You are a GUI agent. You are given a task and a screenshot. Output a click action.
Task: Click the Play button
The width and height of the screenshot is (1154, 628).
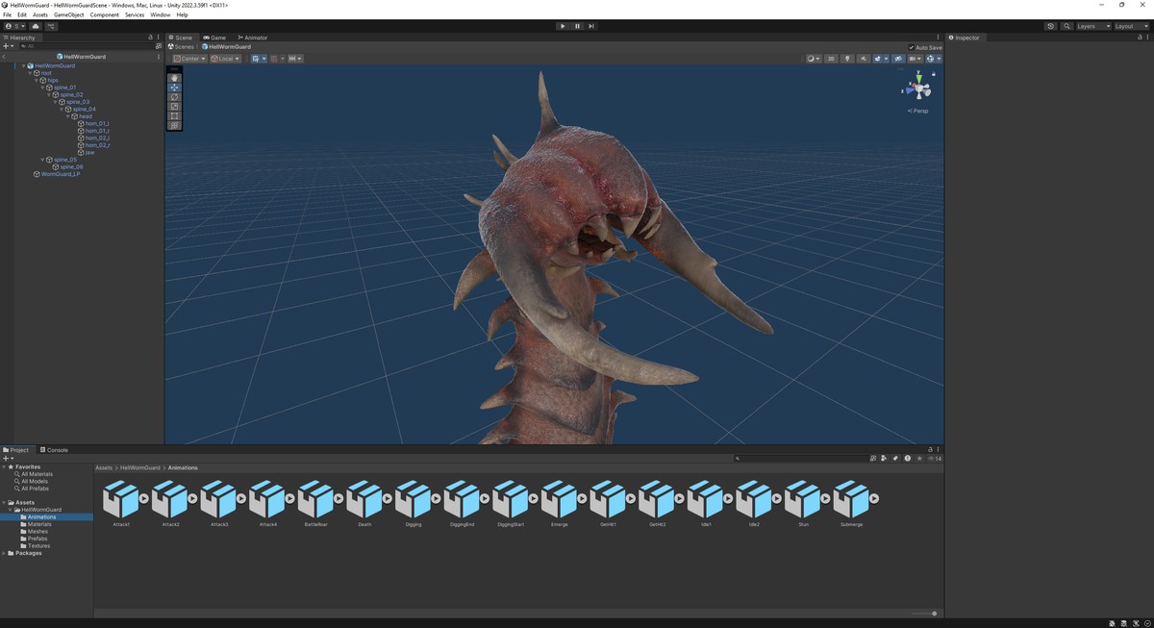pos(563,26)
